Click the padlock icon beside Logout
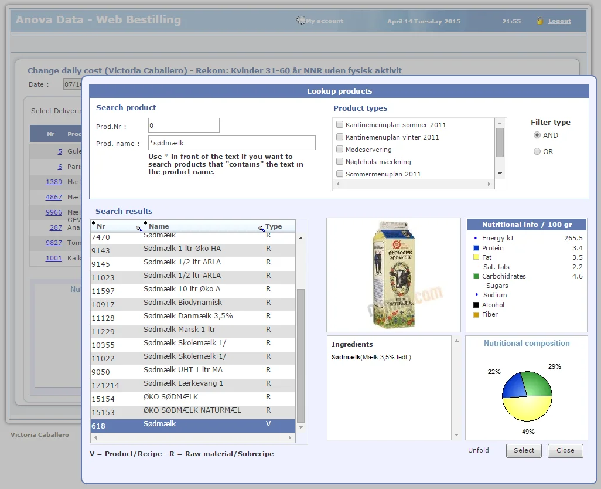601x489 pixels. tap(540, 21)
